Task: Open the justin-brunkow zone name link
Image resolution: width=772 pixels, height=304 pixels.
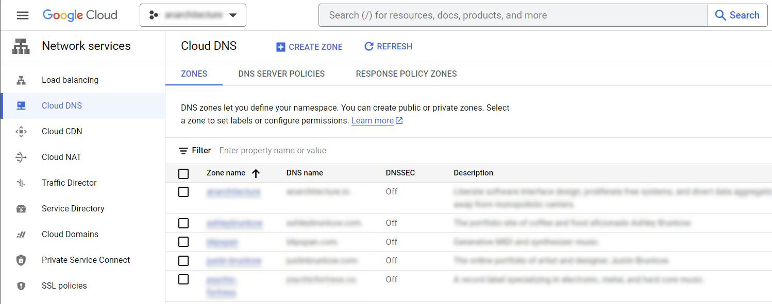Action: [234, 261]
